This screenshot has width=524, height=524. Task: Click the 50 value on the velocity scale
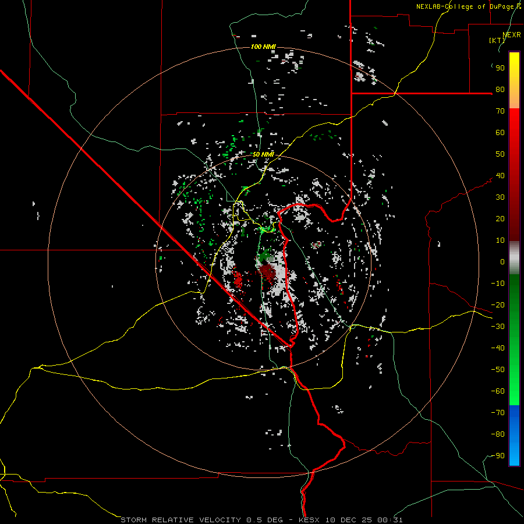[500, 154]
